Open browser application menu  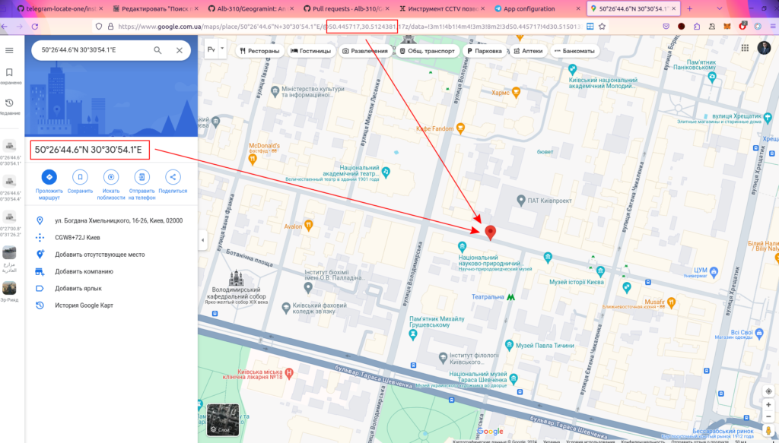[773, 27]
